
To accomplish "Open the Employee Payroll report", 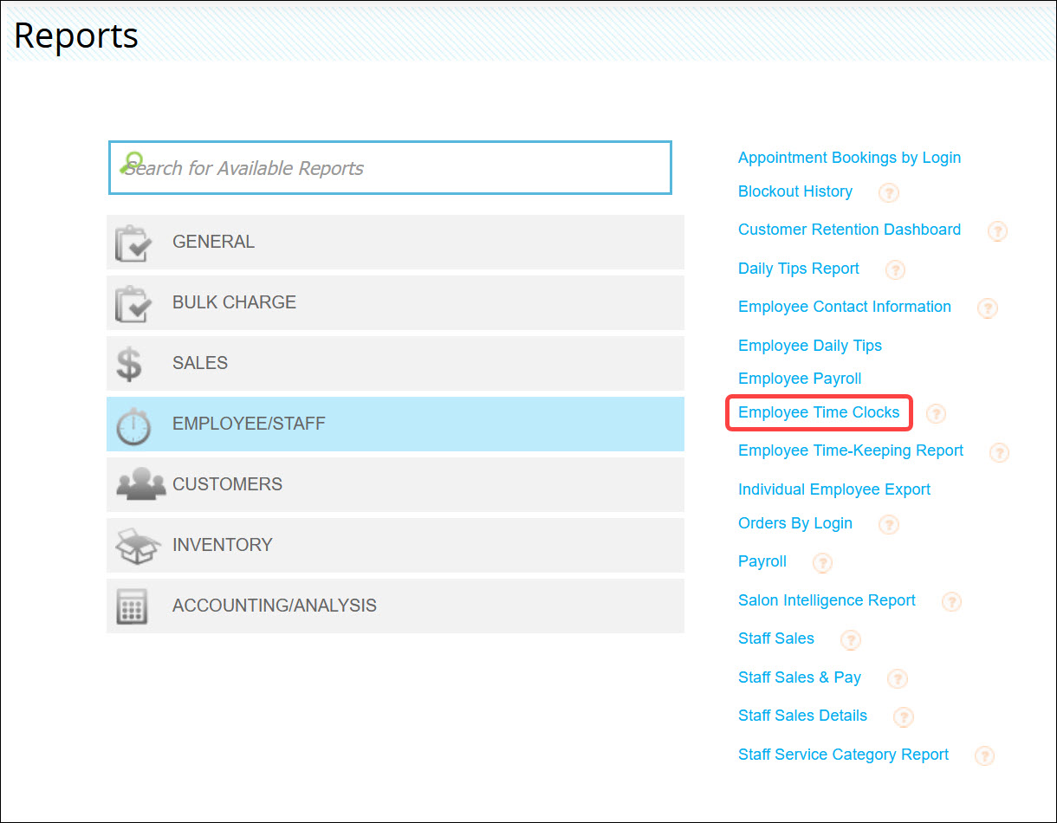I will (x=800, y=379).
